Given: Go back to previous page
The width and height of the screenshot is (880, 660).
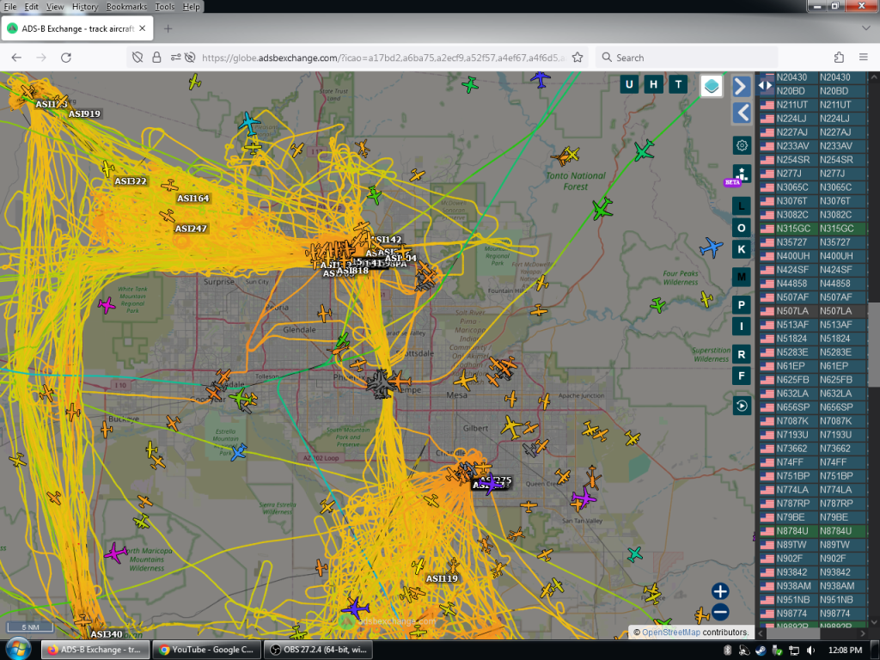Looking at the screenshot, I should pyautogui.click(x=16, y=58).
